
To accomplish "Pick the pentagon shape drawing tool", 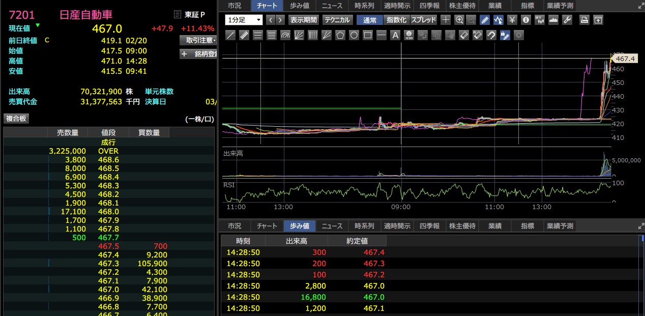I will 341,35.
